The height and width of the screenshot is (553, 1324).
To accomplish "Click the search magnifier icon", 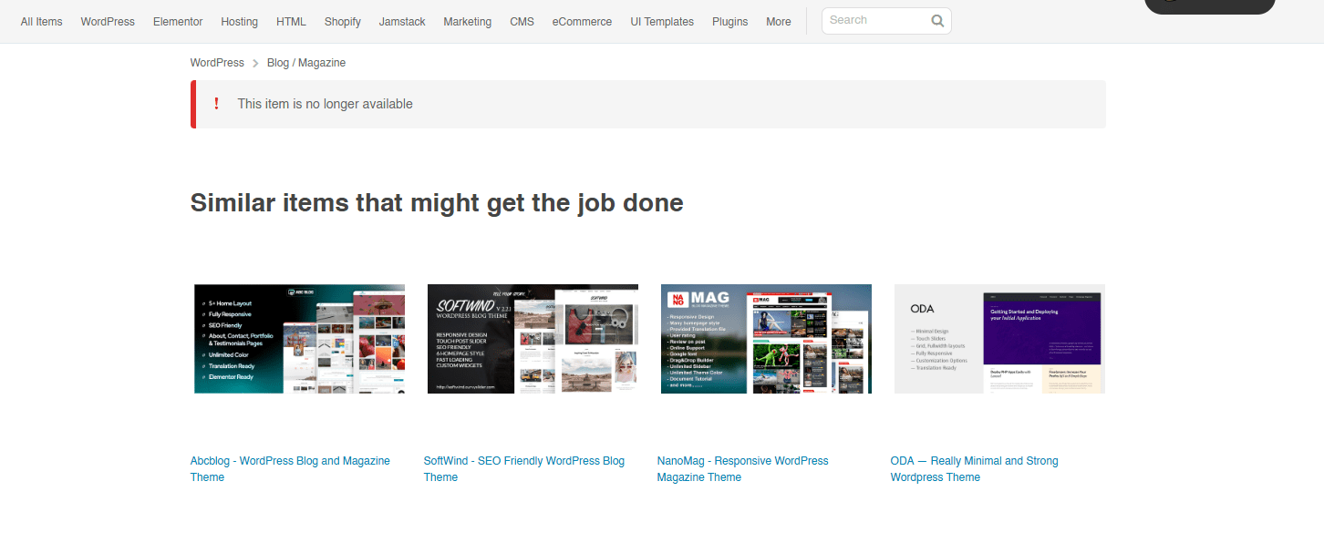I will (937, 21).
